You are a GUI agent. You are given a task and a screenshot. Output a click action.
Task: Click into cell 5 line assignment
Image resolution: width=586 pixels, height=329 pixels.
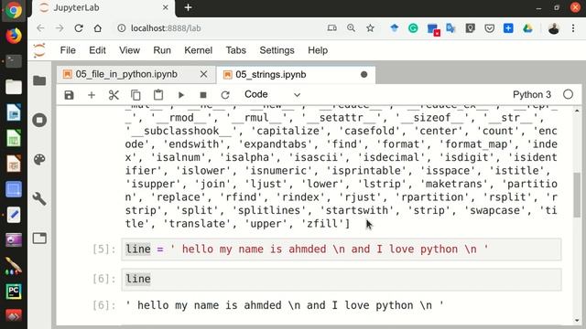342,249
